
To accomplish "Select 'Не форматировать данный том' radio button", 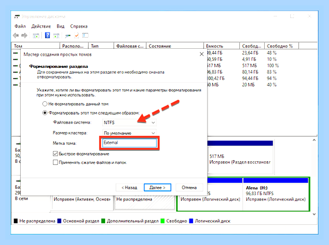I will coord(45,104).
